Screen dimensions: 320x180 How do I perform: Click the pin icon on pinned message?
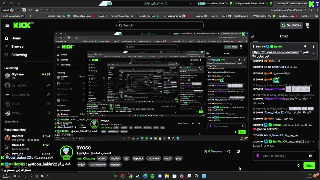[x=305, y=47]
